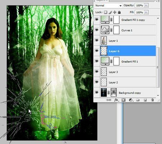Toggle visibility of Layer 6
162x144 pixels.
point(97,51)
